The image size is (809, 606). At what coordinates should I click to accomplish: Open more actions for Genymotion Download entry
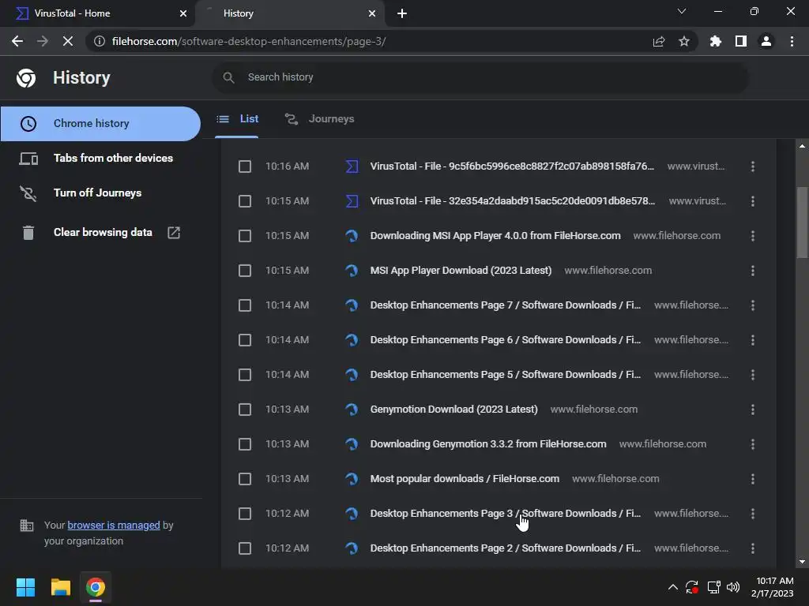[x=753, y=410]
